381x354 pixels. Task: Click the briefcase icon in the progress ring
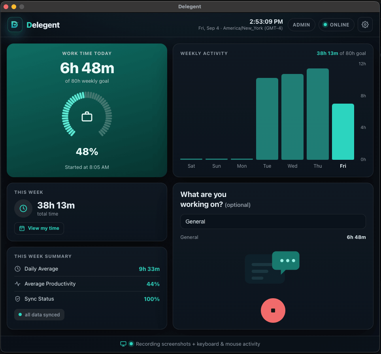tap(87, 116)
